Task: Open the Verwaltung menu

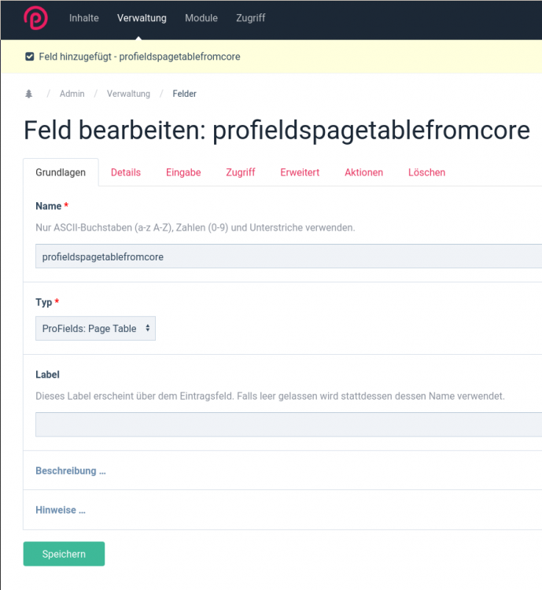Action: pyautogui.click(x=142, y=18)
